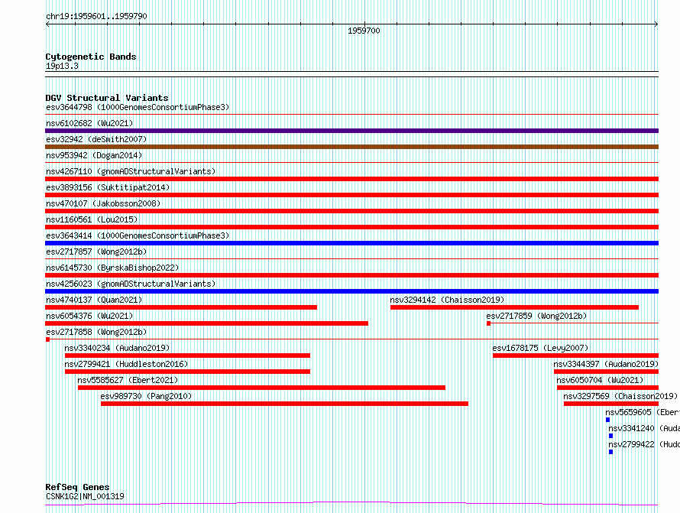Click the esv989730 (Pang2010) variant label
Screen dimensions: 680x513
(146, 396)
